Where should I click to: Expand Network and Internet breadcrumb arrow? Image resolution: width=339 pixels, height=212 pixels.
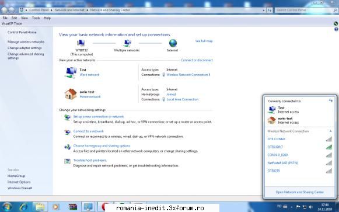(88, 10)
